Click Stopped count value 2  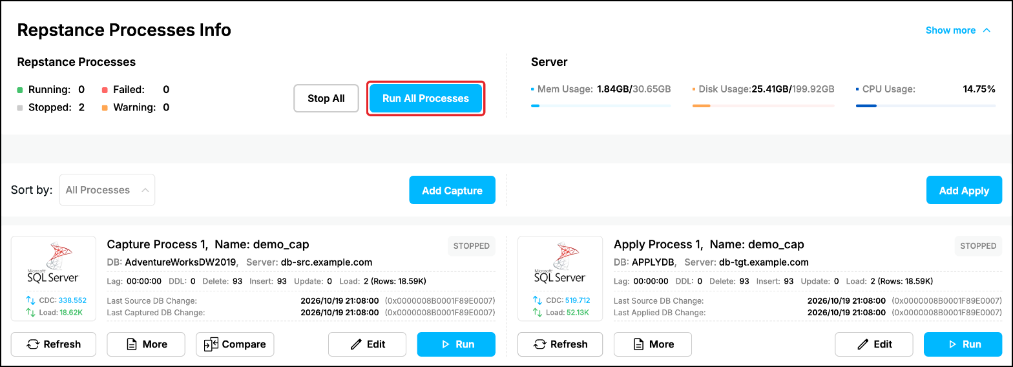coord(81,108)
